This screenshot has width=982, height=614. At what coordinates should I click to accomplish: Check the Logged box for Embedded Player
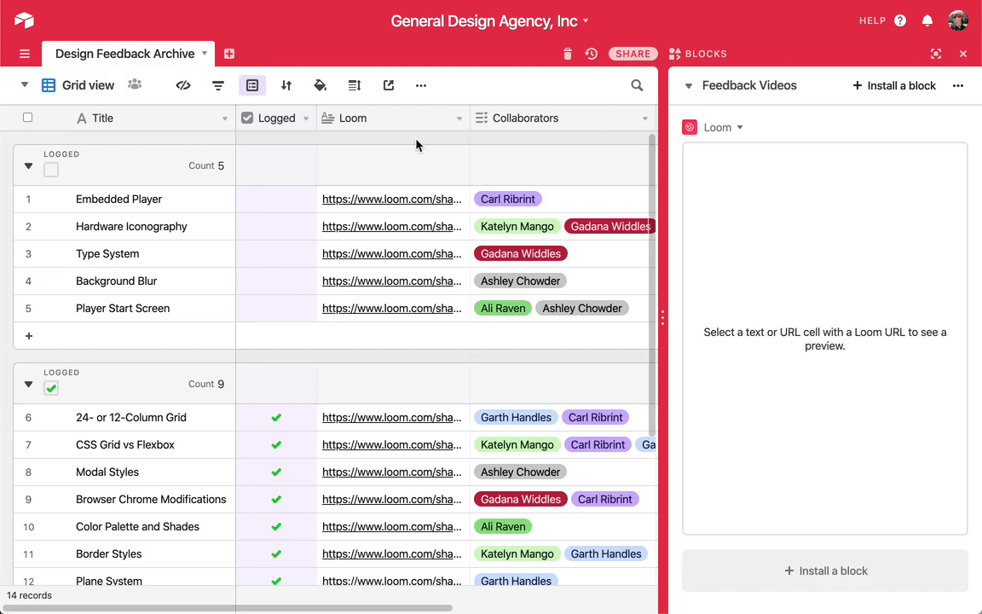[x=276, y=200]
